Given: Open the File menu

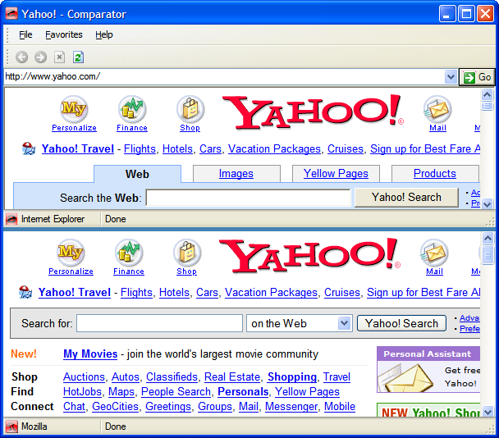Looking at the screenshot, I should [x=25, y=34].
